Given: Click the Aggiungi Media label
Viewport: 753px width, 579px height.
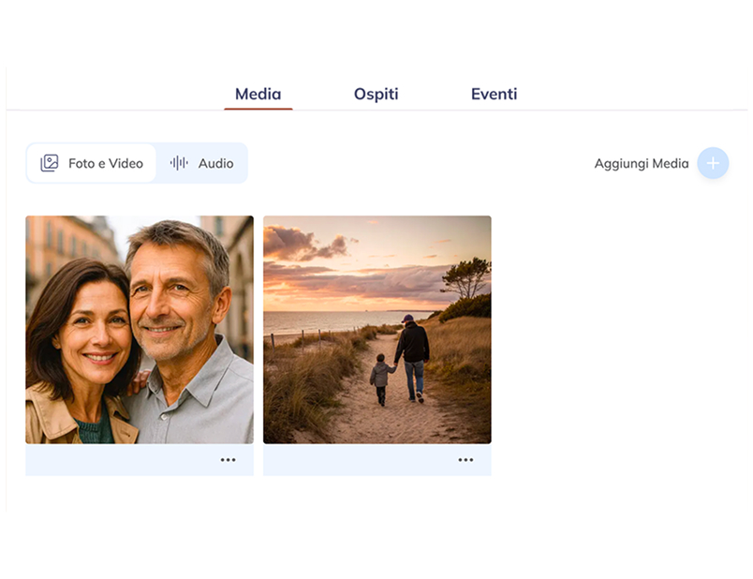Looking at the screenshot, I should [x=641, y=163].
